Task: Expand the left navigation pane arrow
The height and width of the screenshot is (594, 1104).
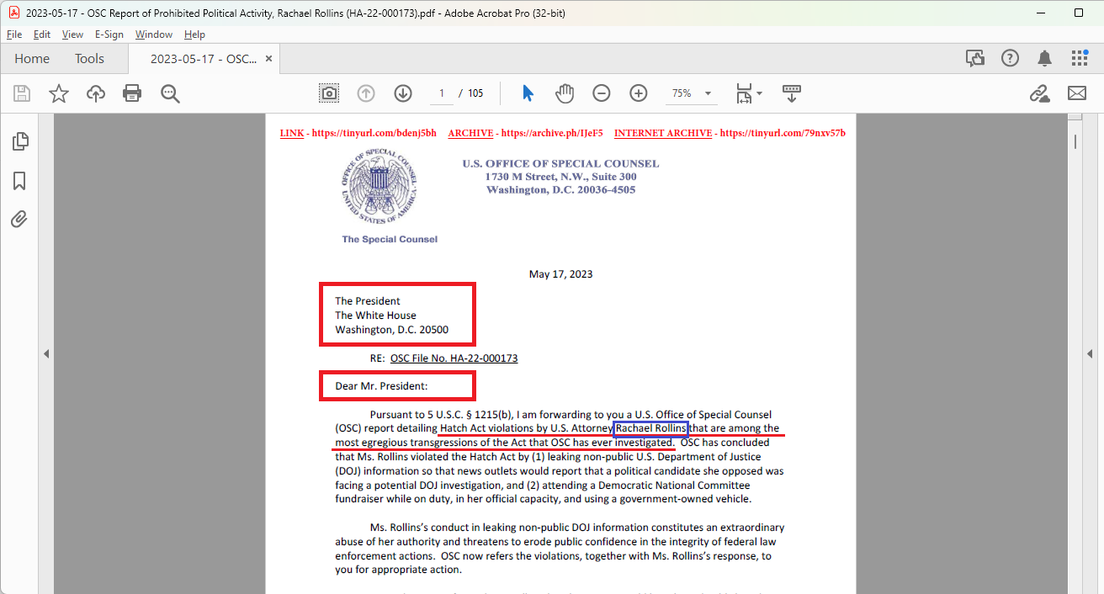Action: point(47,354)
